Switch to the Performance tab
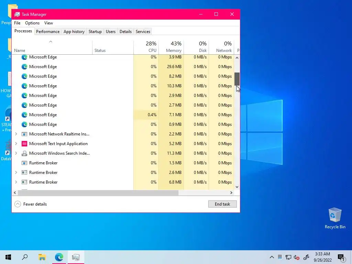 (48, 32)
